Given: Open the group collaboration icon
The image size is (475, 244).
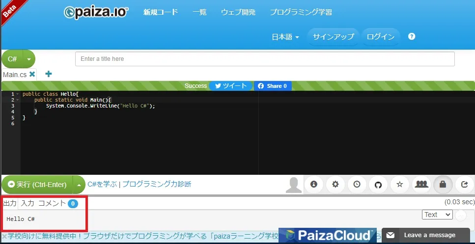Looking at the screenshot, I should 421,185.
